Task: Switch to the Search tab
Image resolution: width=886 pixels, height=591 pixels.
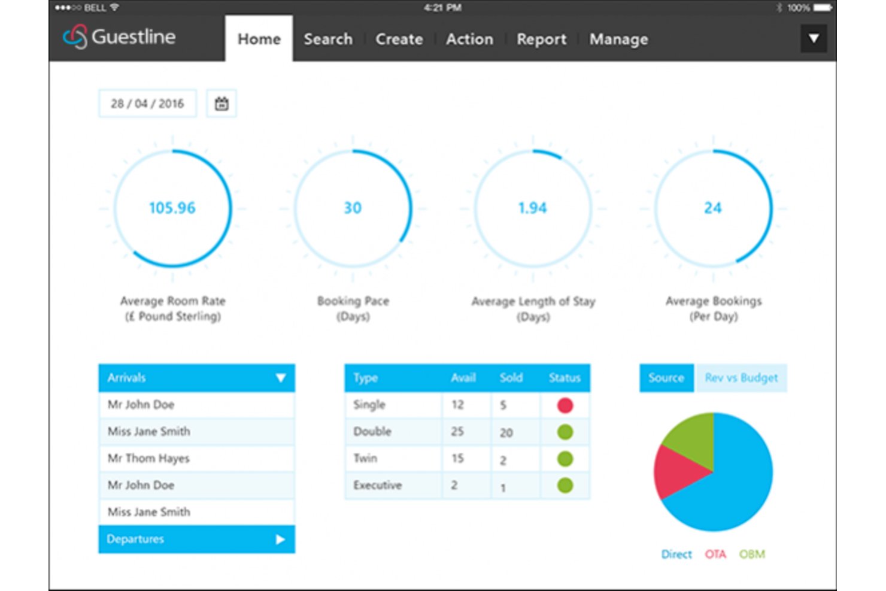Action: [x=328, y=39]
